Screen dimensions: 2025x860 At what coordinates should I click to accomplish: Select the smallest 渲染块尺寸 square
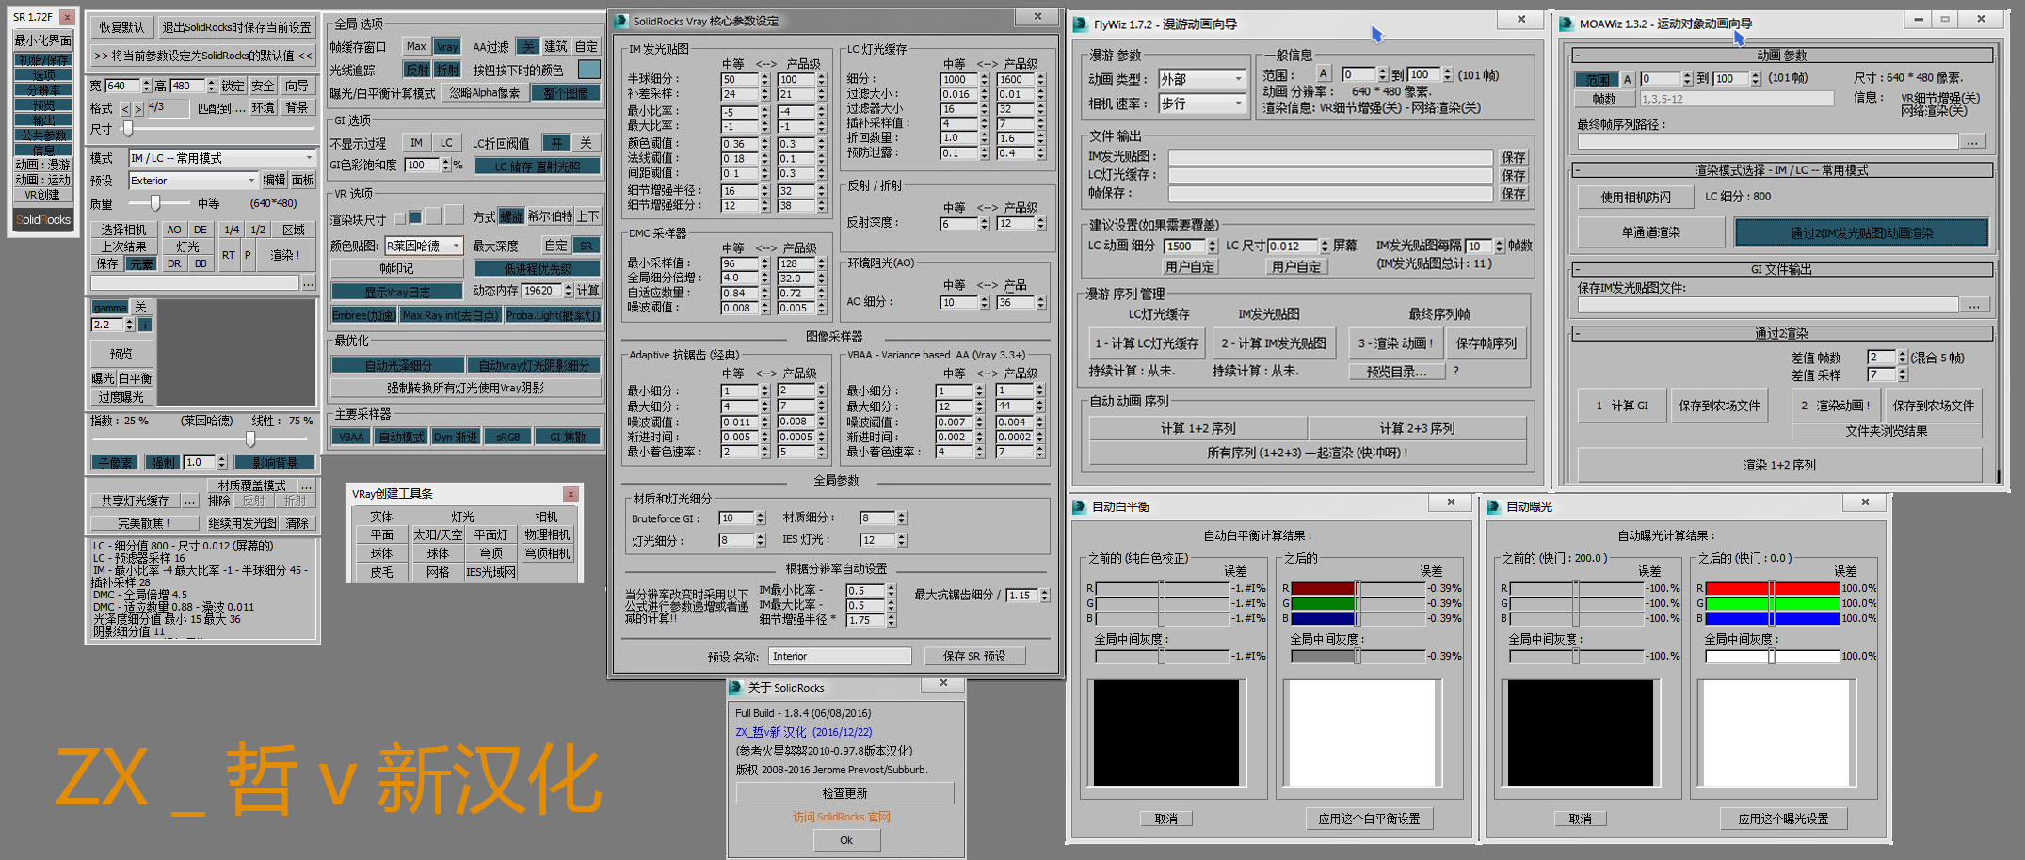pos(400,218)
